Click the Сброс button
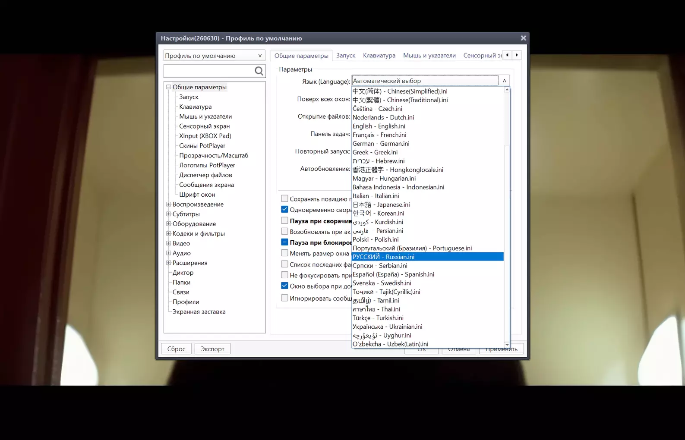This screenshot has height=440, width=685. coord(176,349)
